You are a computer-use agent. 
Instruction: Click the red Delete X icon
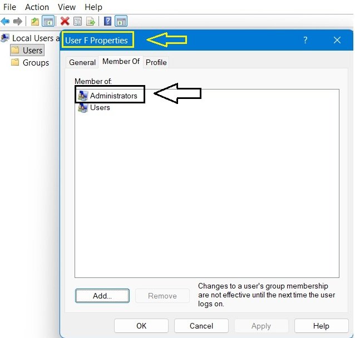(x=65, y=22)
